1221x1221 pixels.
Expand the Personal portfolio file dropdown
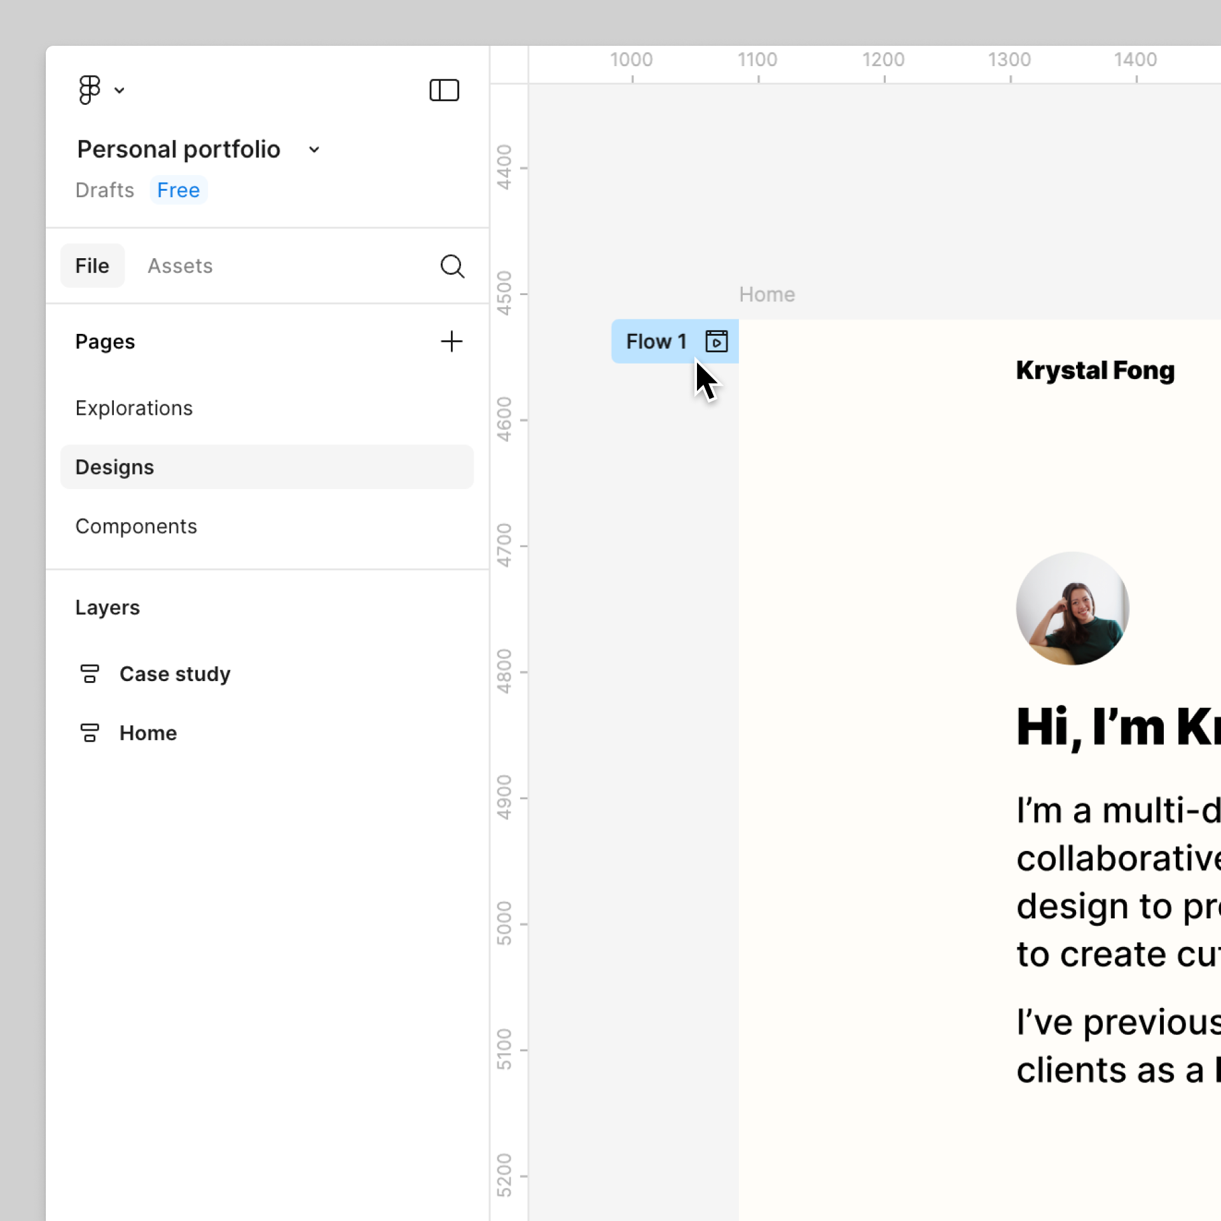314,150
